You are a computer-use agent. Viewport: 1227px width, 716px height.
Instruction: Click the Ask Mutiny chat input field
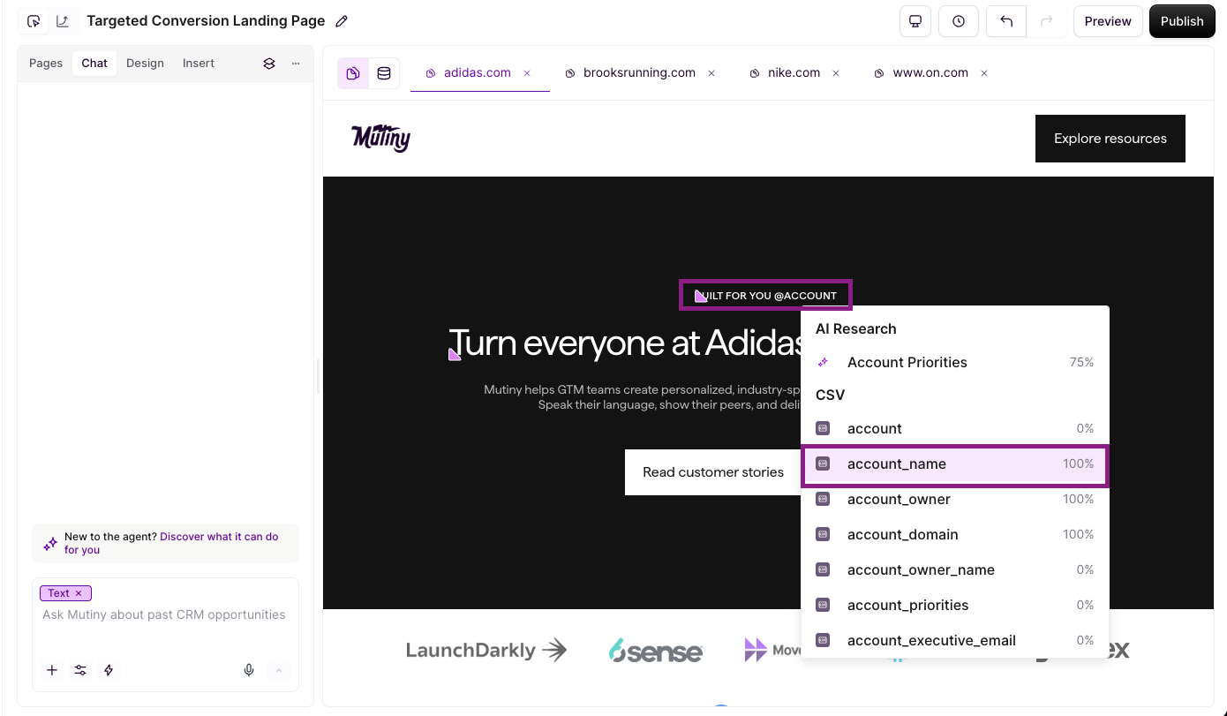(164, 615)
